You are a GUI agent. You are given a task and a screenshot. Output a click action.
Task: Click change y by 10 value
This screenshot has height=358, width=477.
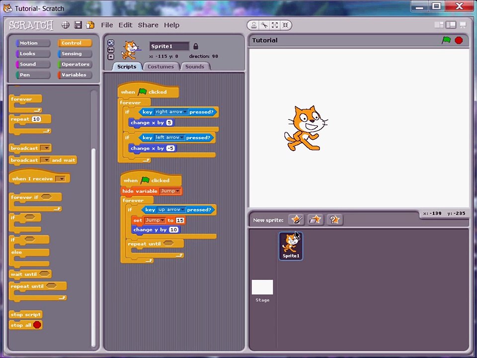click(x=174, y=230)
